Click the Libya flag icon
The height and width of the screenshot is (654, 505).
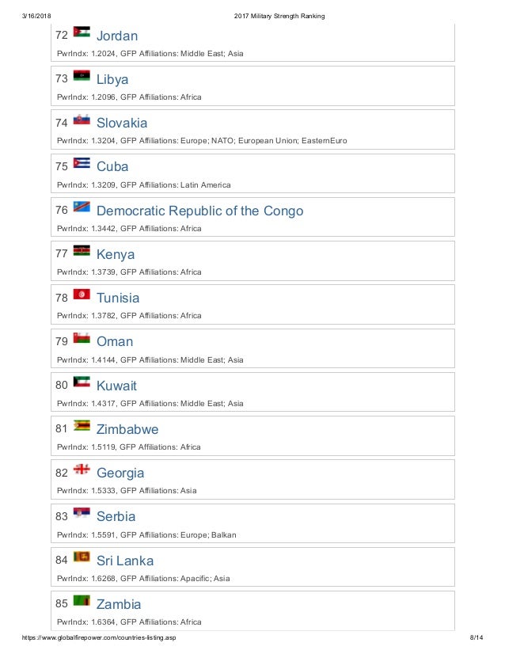82,75
